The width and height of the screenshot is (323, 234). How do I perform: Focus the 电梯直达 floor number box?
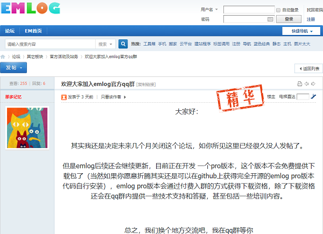pos(303,96)
